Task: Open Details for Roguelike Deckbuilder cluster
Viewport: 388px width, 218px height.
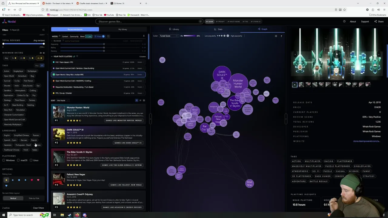Action: tap(140, 87)
